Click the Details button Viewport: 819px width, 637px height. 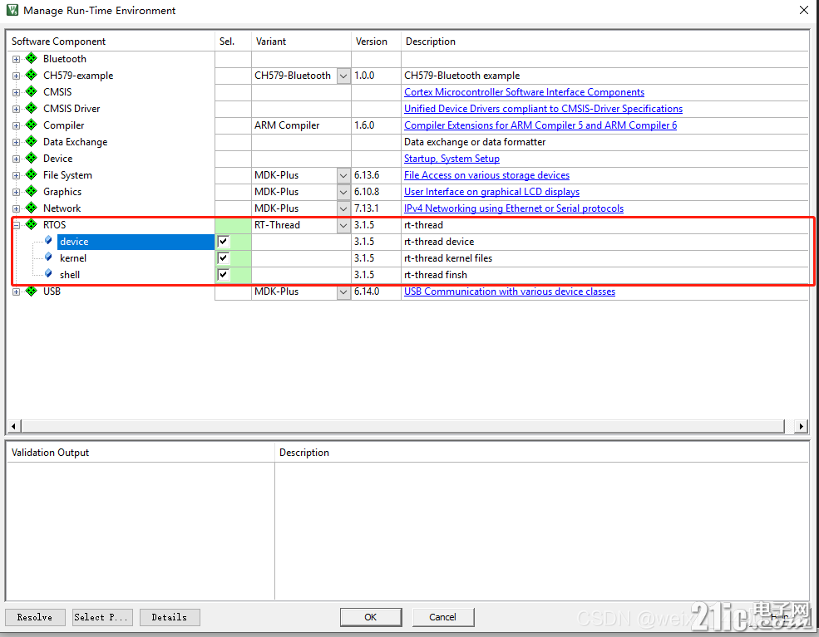(170, 617)
